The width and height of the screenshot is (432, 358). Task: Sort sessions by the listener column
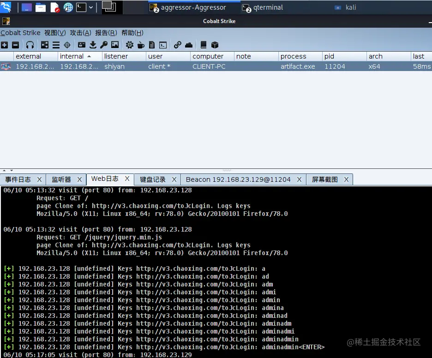point(124,56)
